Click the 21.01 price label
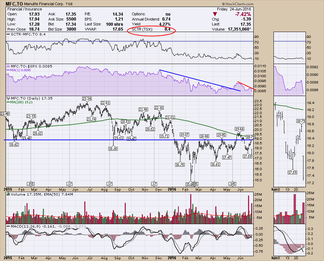Image resolution: width=324 pixels, height=261 pixels. pyautogui.click(x=170, y=118)
